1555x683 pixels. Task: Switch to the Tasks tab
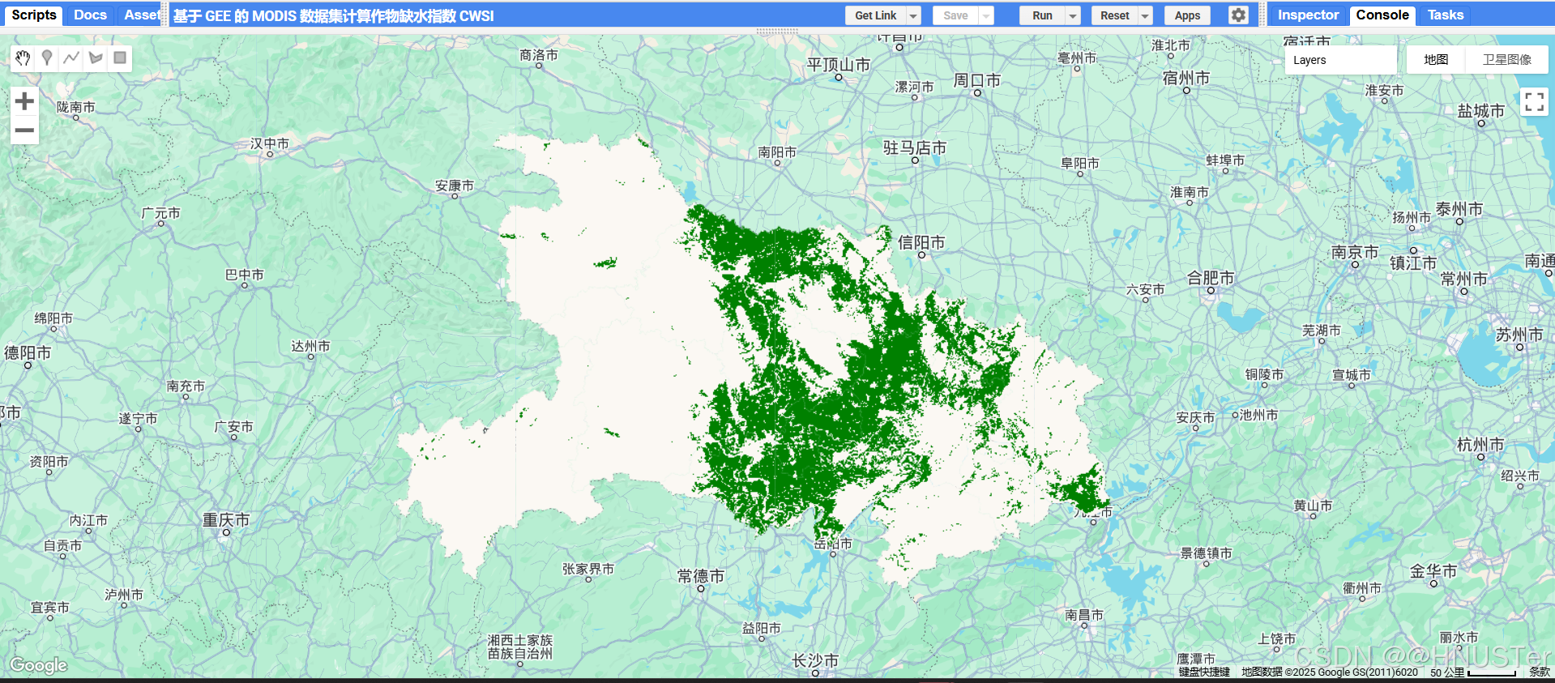click(x=1446, y=15)
